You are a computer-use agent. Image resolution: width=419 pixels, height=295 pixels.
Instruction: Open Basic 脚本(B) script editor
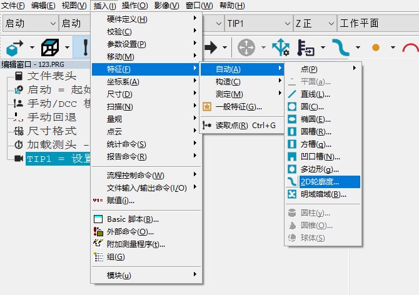pos(133,219)
